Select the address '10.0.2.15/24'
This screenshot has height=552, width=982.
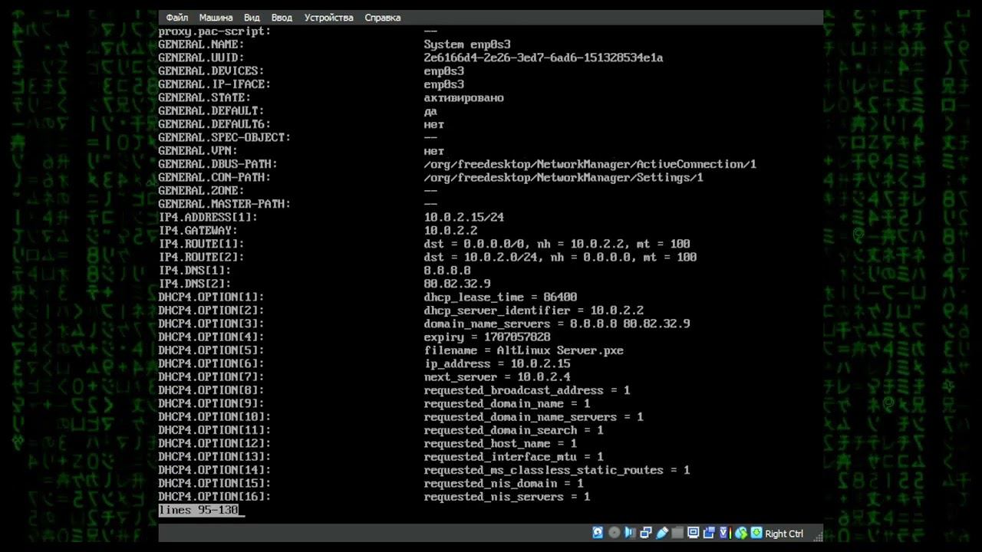coord(463,218)
